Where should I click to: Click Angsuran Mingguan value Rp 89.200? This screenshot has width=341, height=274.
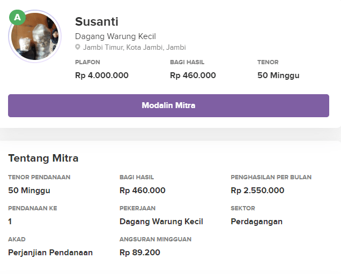point(140,253)
